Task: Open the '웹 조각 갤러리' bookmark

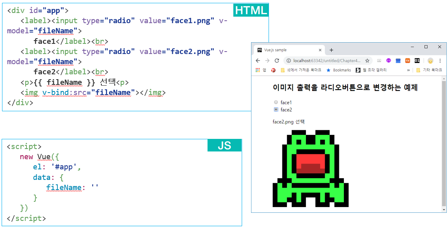Action: pos(372,70)
